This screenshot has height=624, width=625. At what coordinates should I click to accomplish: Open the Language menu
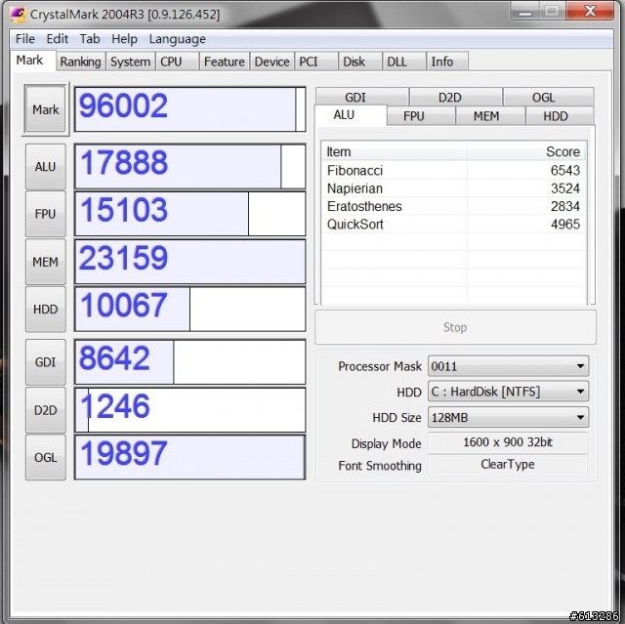click(x=178, y=39)
